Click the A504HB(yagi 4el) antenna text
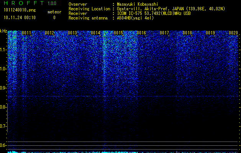The height and width of the screenshot is (153, 241). tap(135, 18)
